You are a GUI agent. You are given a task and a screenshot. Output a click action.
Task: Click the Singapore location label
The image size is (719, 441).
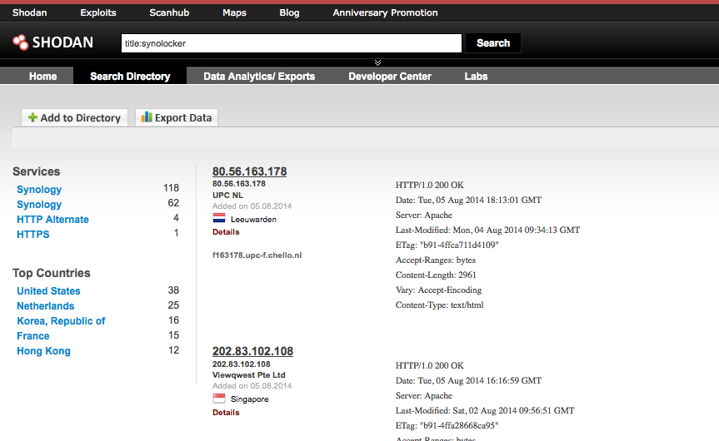(x=249, y=399)
